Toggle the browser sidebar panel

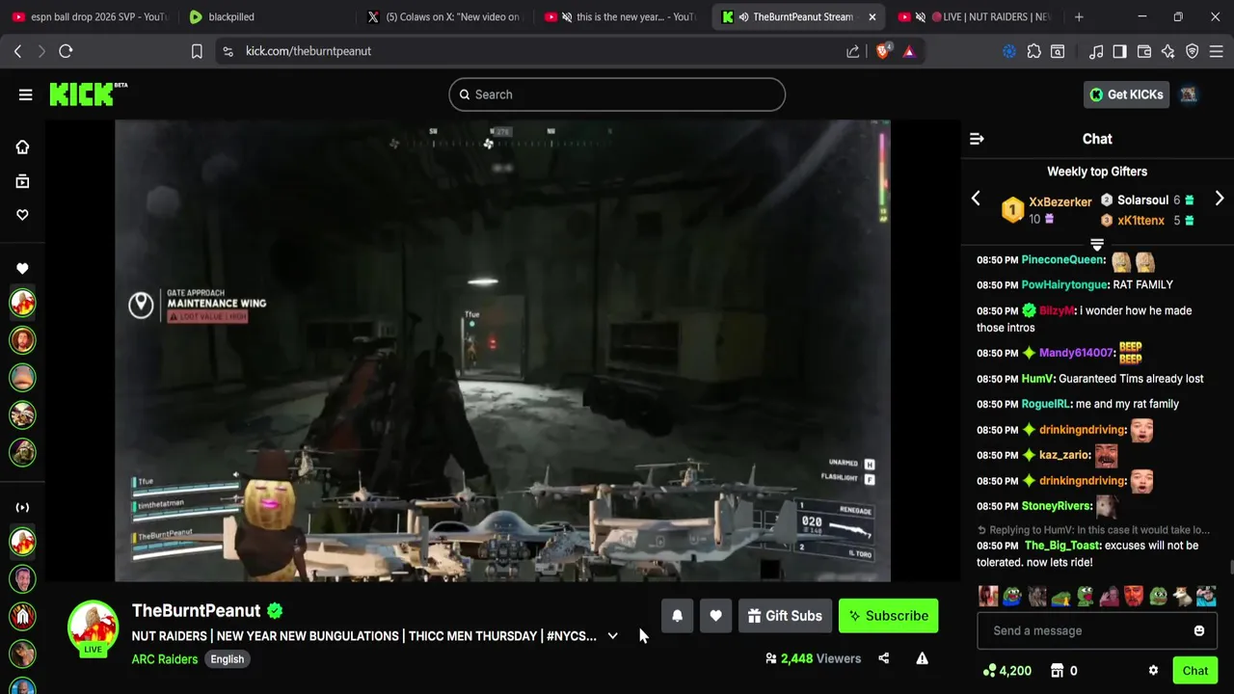tap(1119, 51)
